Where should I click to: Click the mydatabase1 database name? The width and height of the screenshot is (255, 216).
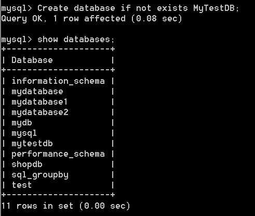coord(39,102)
